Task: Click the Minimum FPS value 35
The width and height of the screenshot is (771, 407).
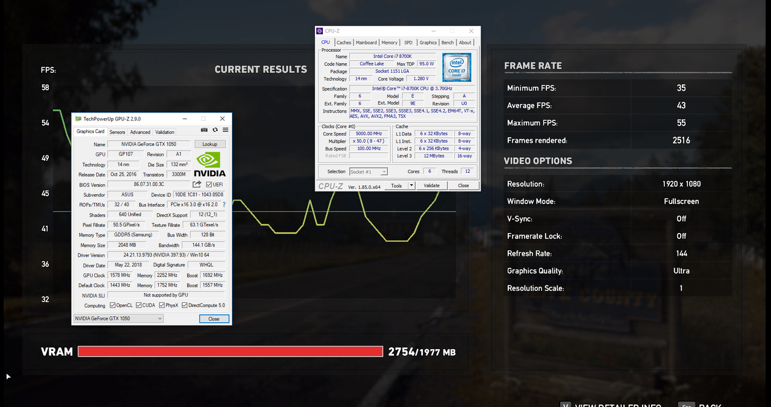Action: pyautogui.click(x=681, y=88)
